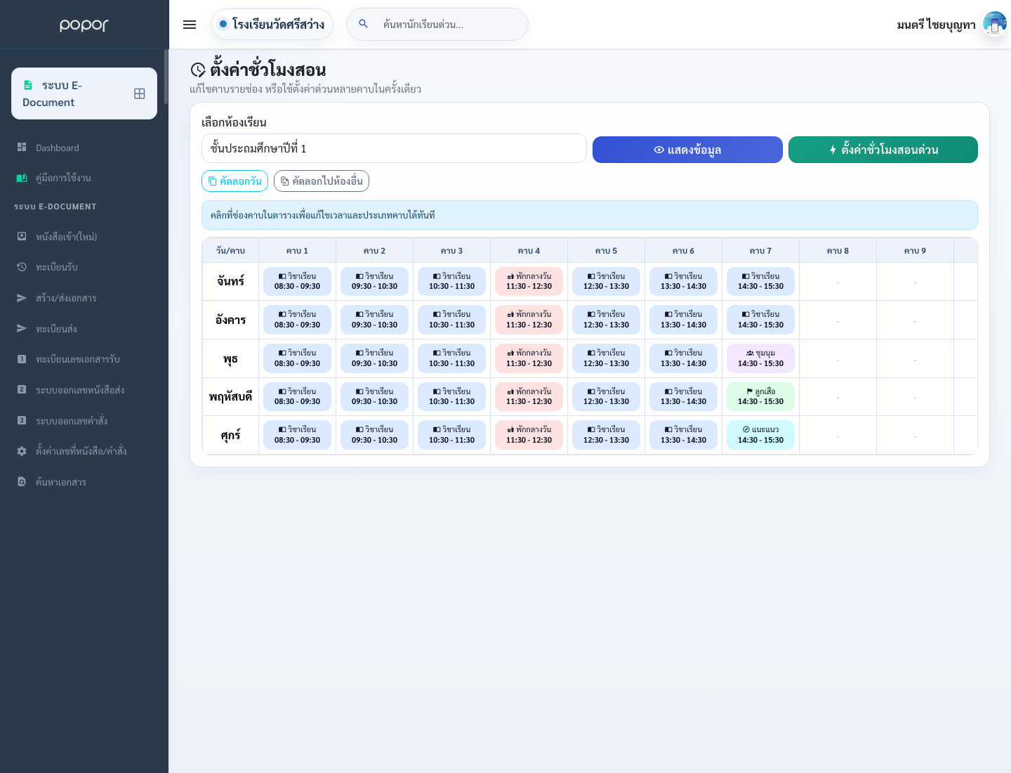This screenshot has height=773, width=1011.
Task: Click the ตั้งค่าเลขที่หนังสือ/คำสั่ง gear icon
Action: coord(22,451)
